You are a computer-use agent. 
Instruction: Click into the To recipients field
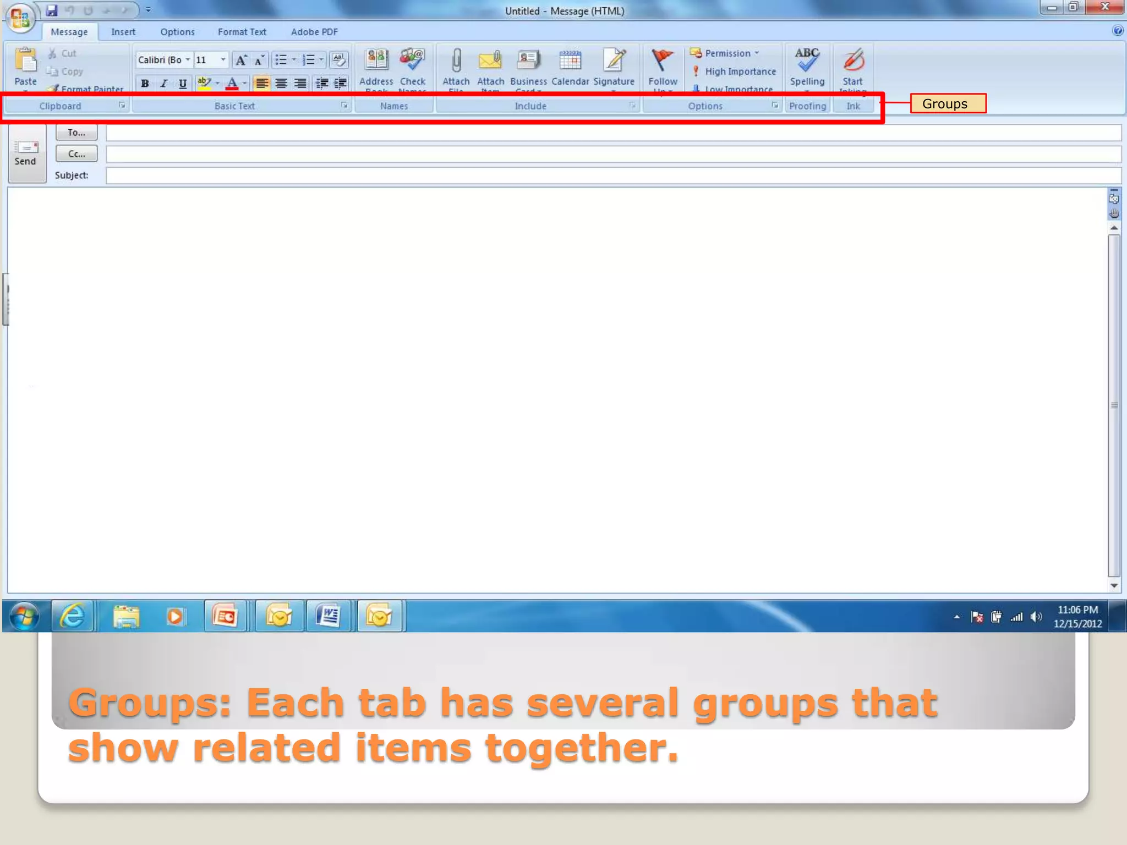[x=614, y=133]
